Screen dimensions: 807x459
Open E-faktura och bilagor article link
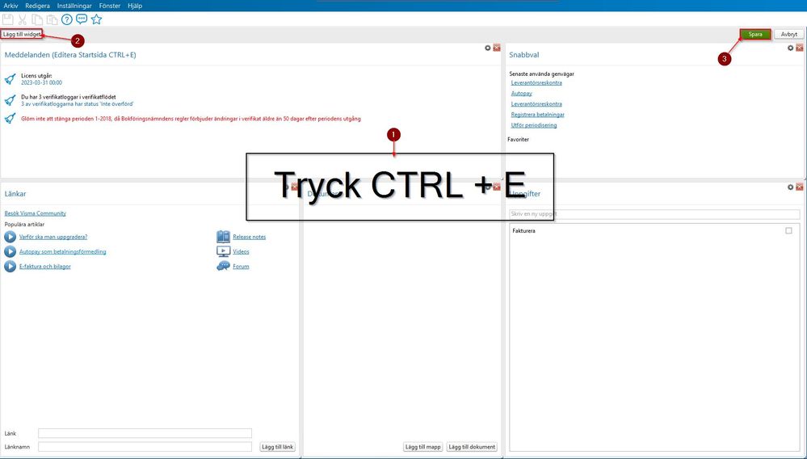44,267
